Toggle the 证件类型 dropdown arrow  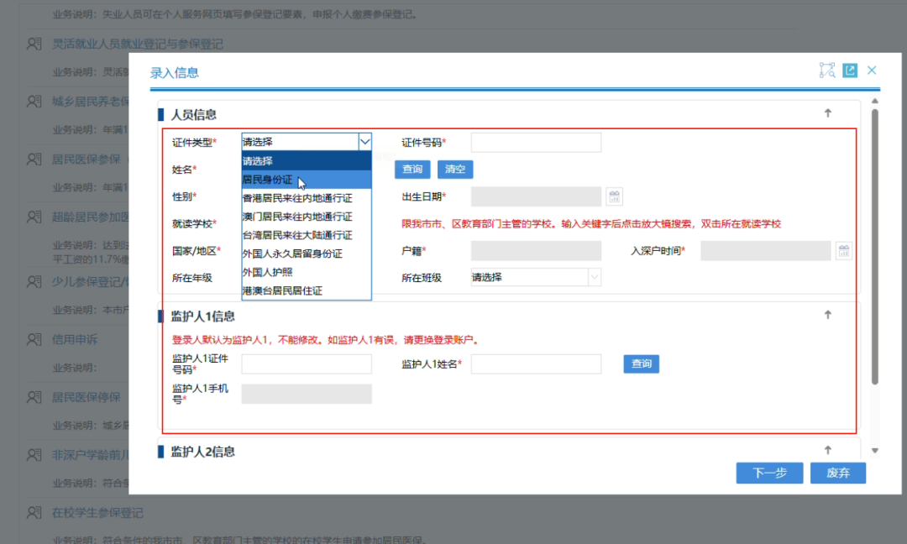click(364, 142)
